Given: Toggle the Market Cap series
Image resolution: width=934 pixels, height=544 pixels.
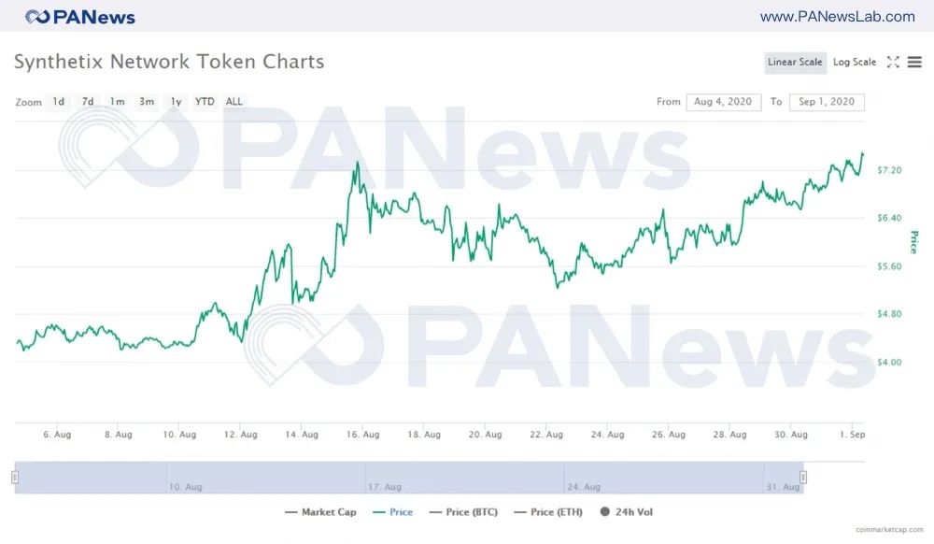Looking at the screenshot, I should [320, 512].
